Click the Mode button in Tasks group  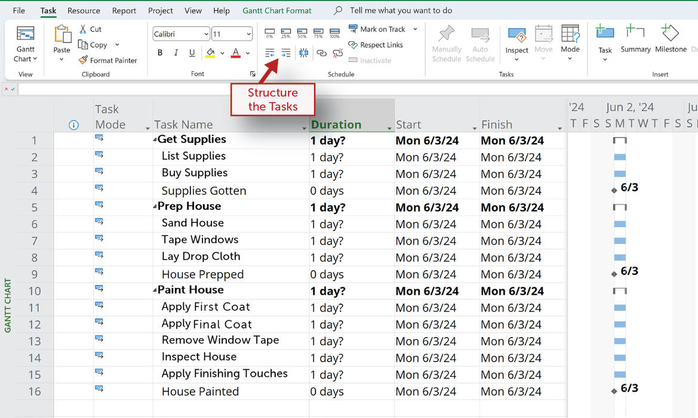point(570,43)
